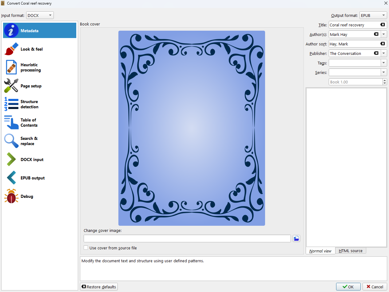The height and width of the screenshot is (292, 389).
Task: Select DOCX input options
Action: click(x=39, y=159)
